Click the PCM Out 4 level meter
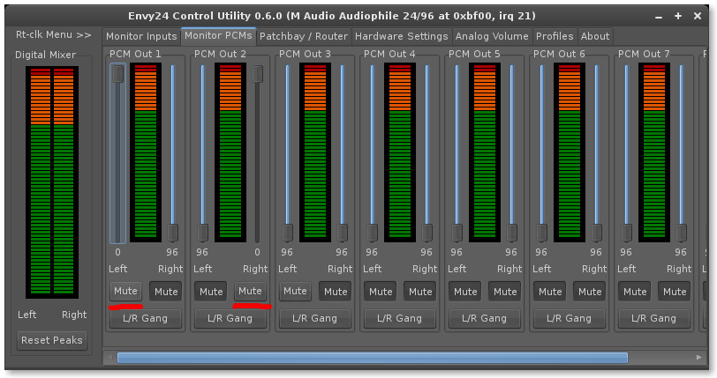 (x=400, y=152)
